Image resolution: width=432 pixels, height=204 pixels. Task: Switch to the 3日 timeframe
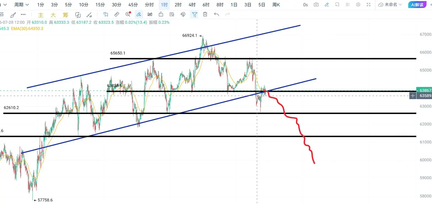248,5
